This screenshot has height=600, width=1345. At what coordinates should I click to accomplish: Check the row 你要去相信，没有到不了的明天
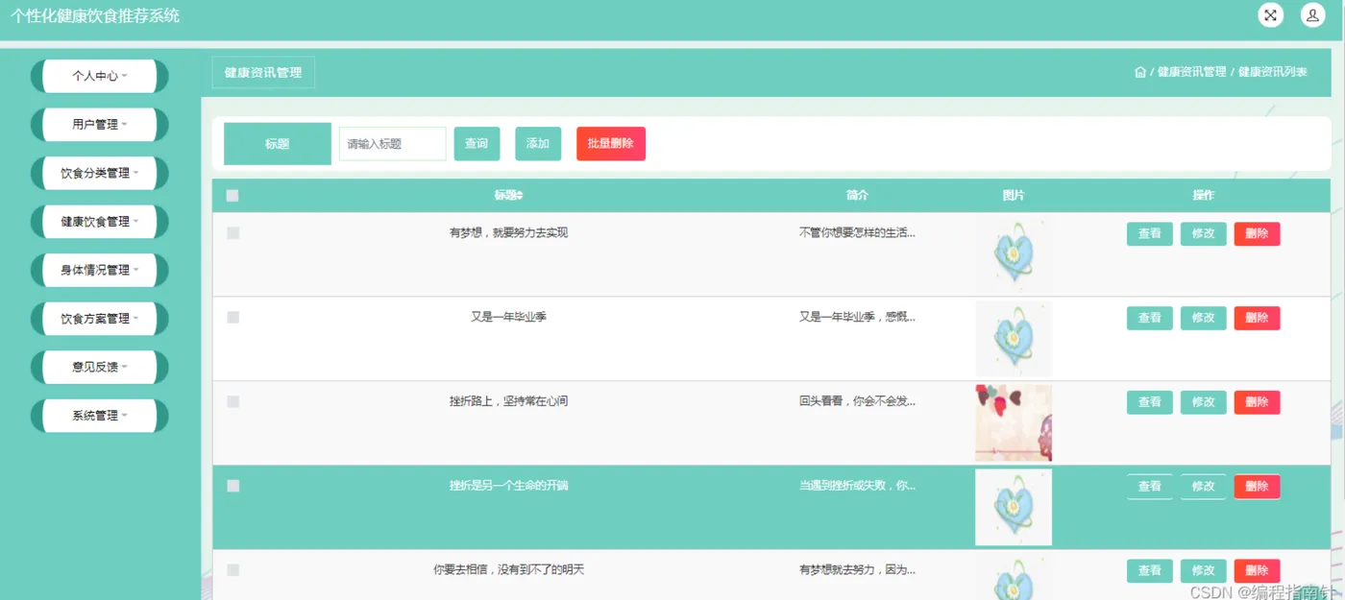click(x=232, y=570)
